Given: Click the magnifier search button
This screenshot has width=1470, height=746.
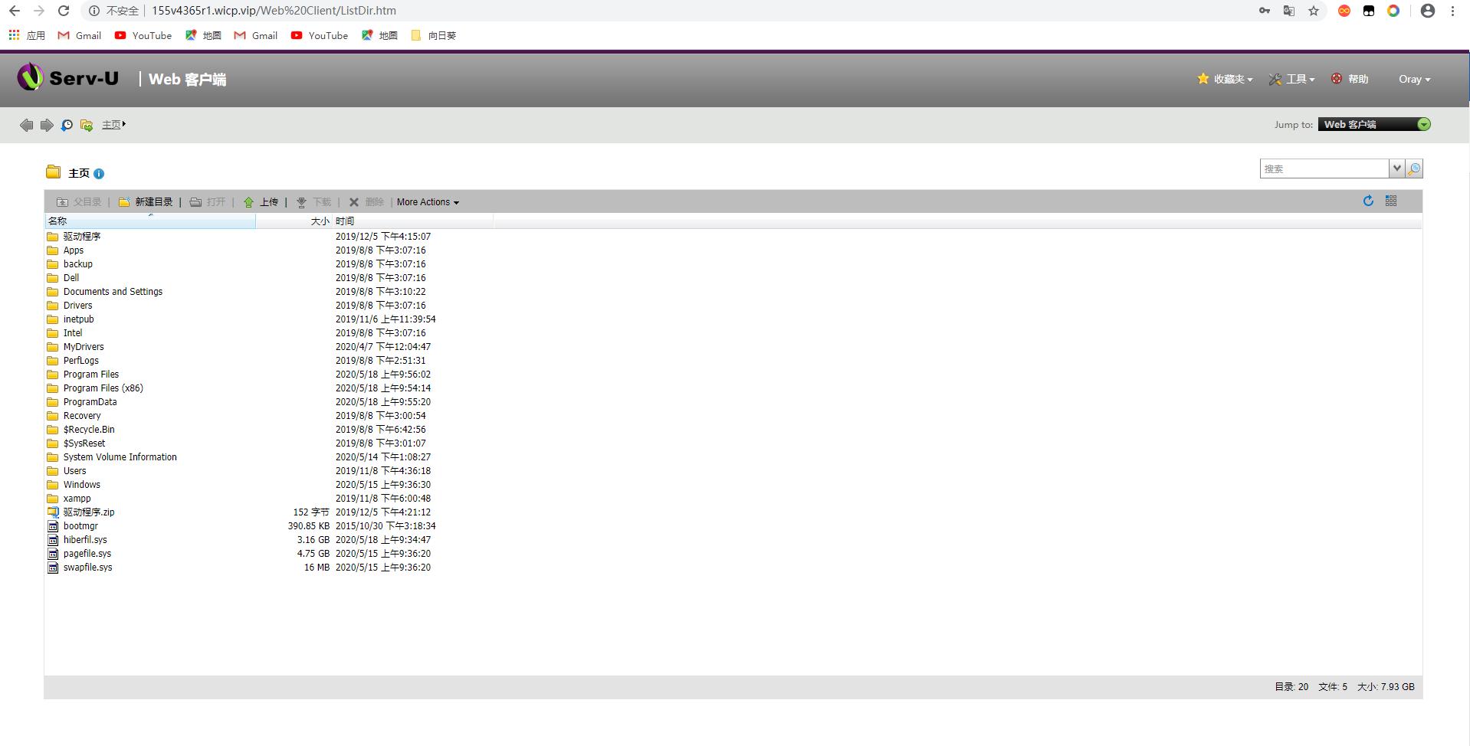Looking at the screenshot, I should click(1414, 169).
